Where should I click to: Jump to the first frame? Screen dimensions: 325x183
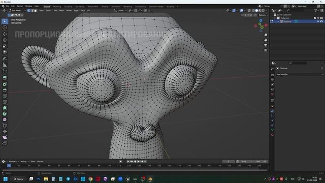128,162
